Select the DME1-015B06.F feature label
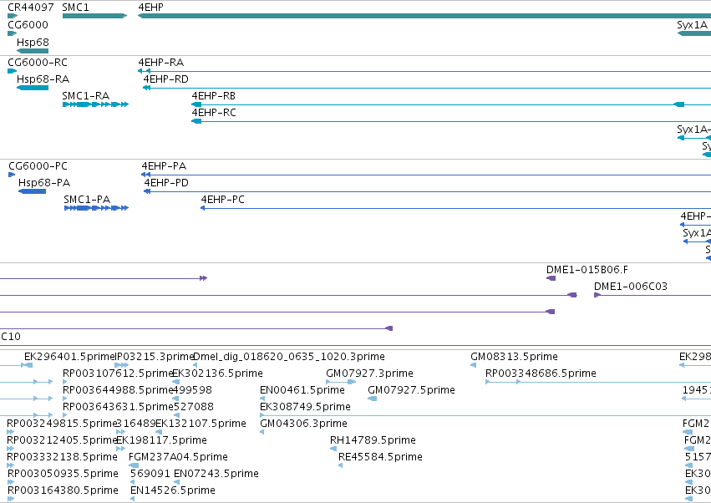Image resolution: width=711 pixels, height=503 pixels. click(x=587, y=270)
